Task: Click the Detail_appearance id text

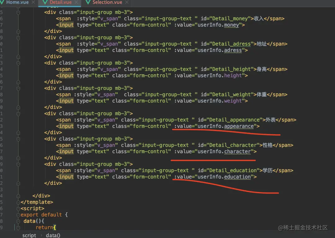Action: (x=234, y=120)
